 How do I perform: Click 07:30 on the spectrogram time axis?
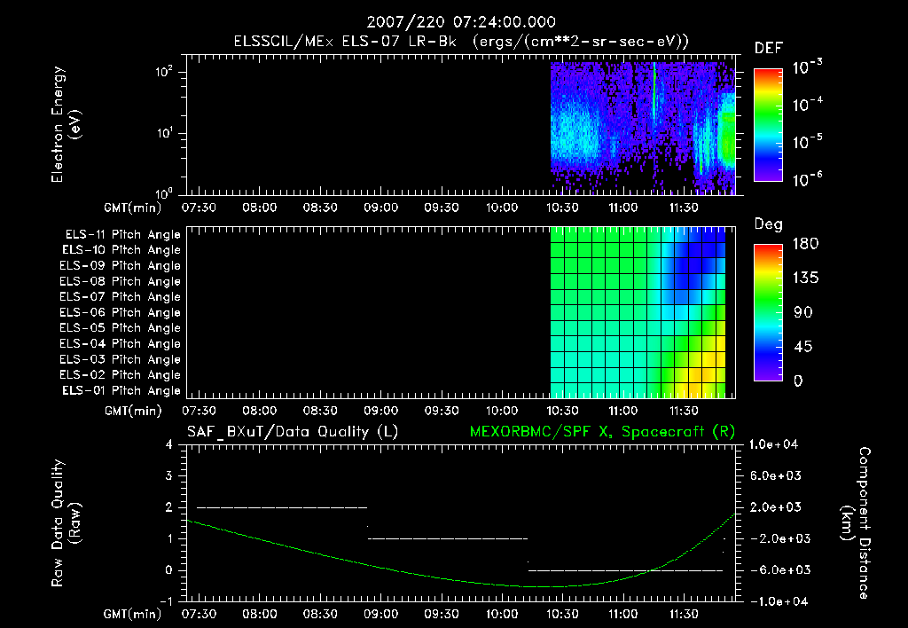click(199, 208)
